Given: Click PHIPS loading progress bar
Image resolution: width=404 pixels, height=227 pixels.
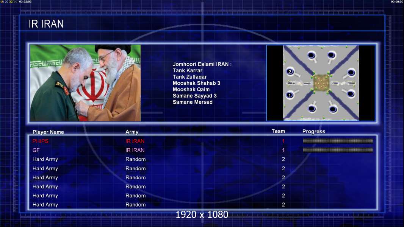Looking at the screenshot, I should pyautogui.click(x=338, y=141).
